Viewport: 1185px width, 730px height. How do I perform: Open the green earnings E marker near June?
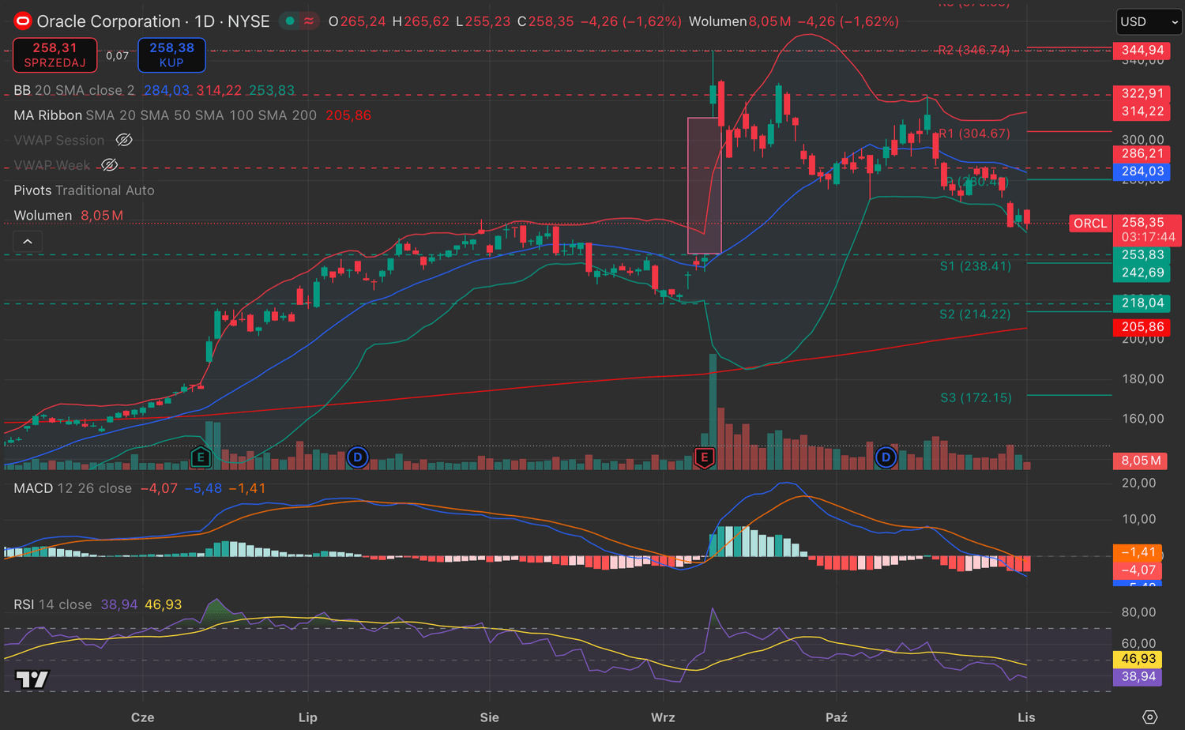[201, 457]
